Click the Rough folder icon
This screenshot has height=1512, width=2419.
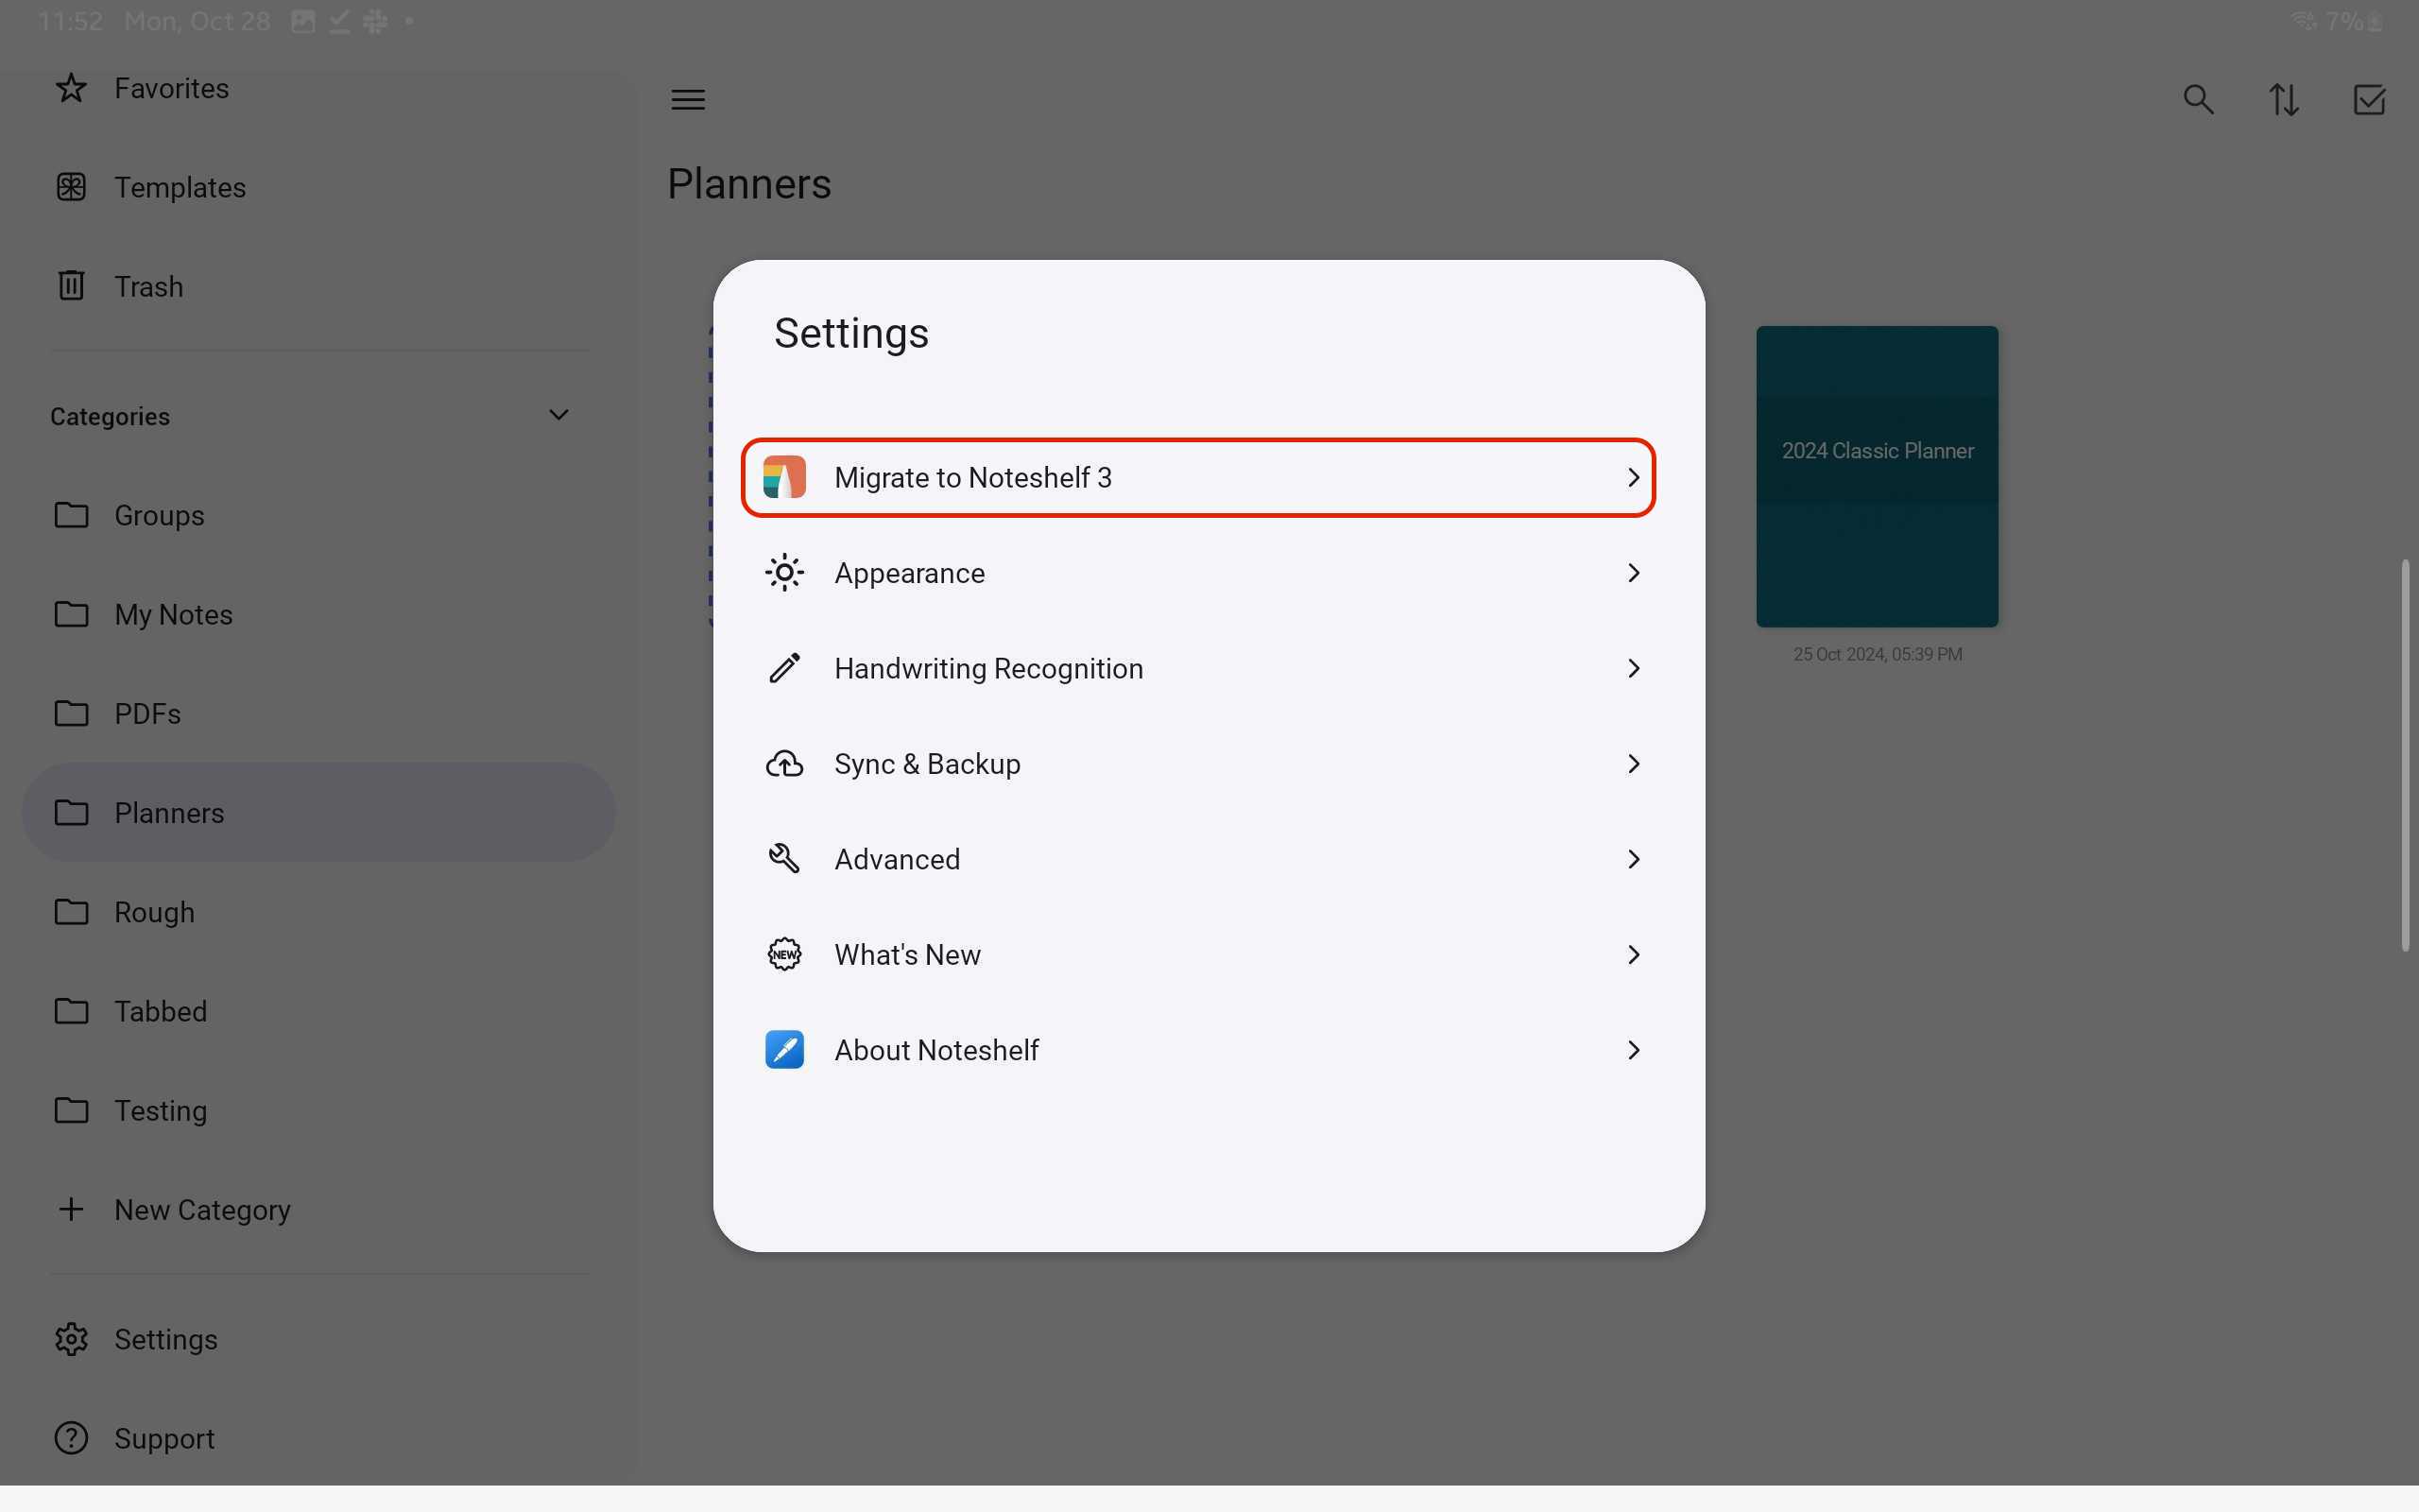pyautogui.click(x=71, y=912)
